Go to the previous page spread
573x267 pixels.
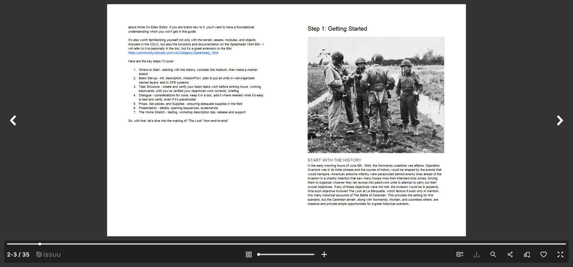pos(13,120)
